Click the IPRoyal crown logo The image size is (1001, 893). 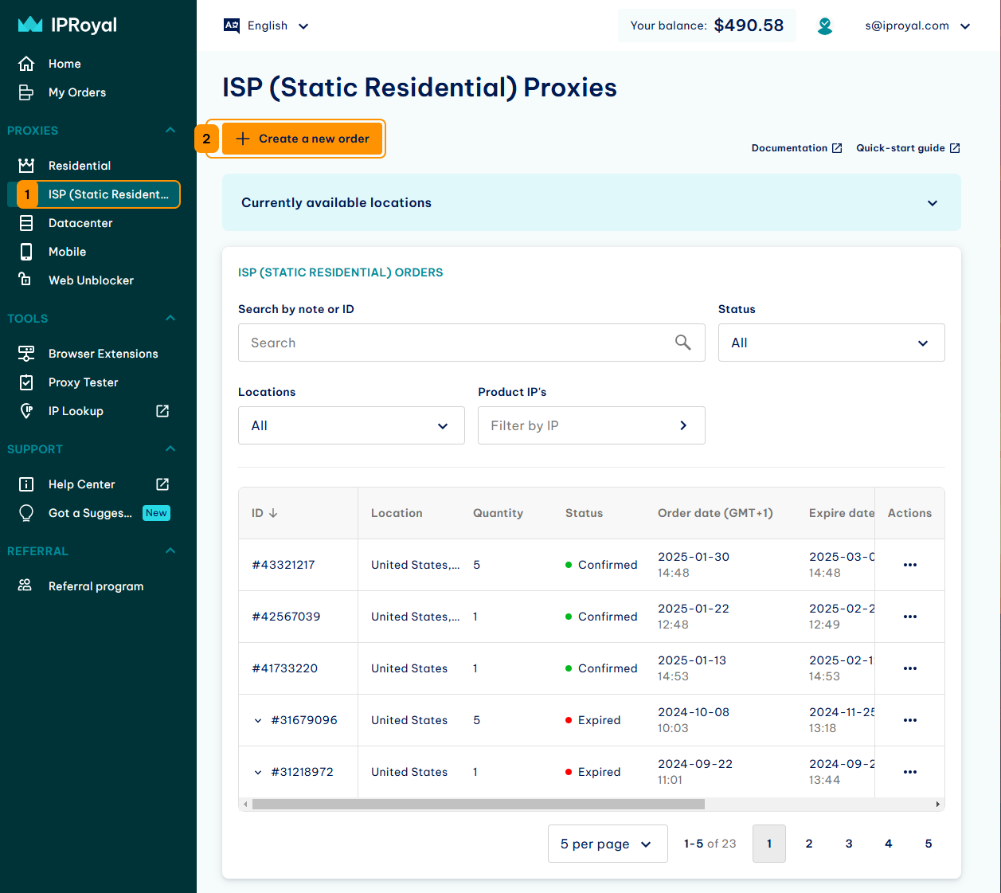click(30, 25)
